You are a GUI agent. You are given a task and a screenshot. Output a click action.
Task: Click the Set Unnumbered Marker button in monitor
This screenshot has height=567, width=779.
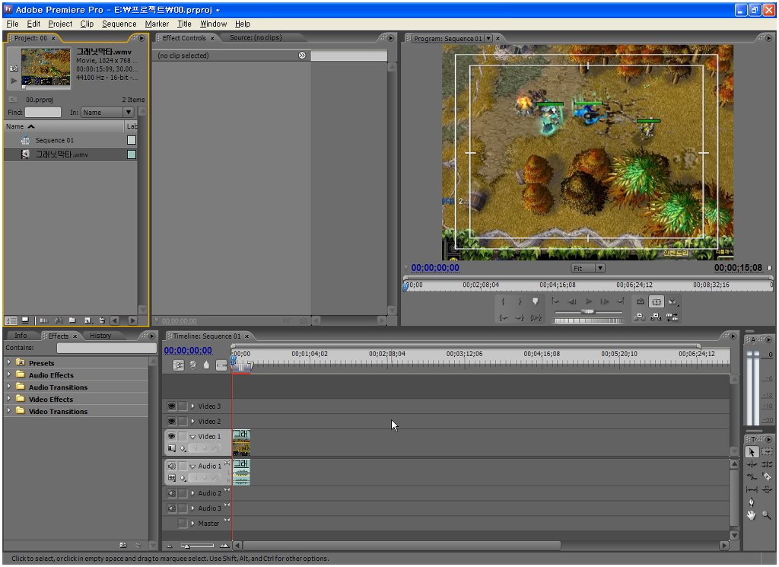point(535,302)
